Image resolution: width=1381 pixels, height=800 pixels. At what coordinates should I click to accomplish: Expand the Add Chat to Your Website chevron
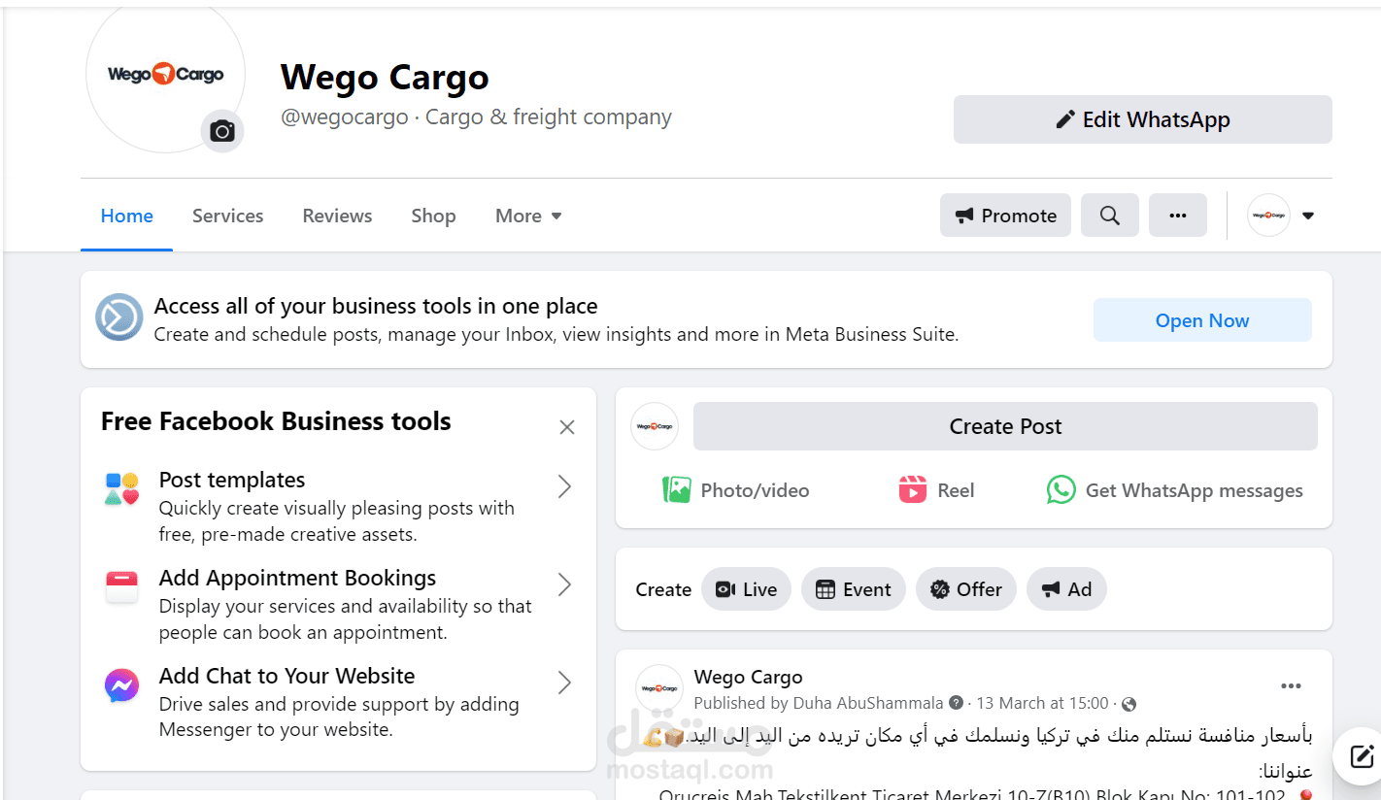(564, 683)
